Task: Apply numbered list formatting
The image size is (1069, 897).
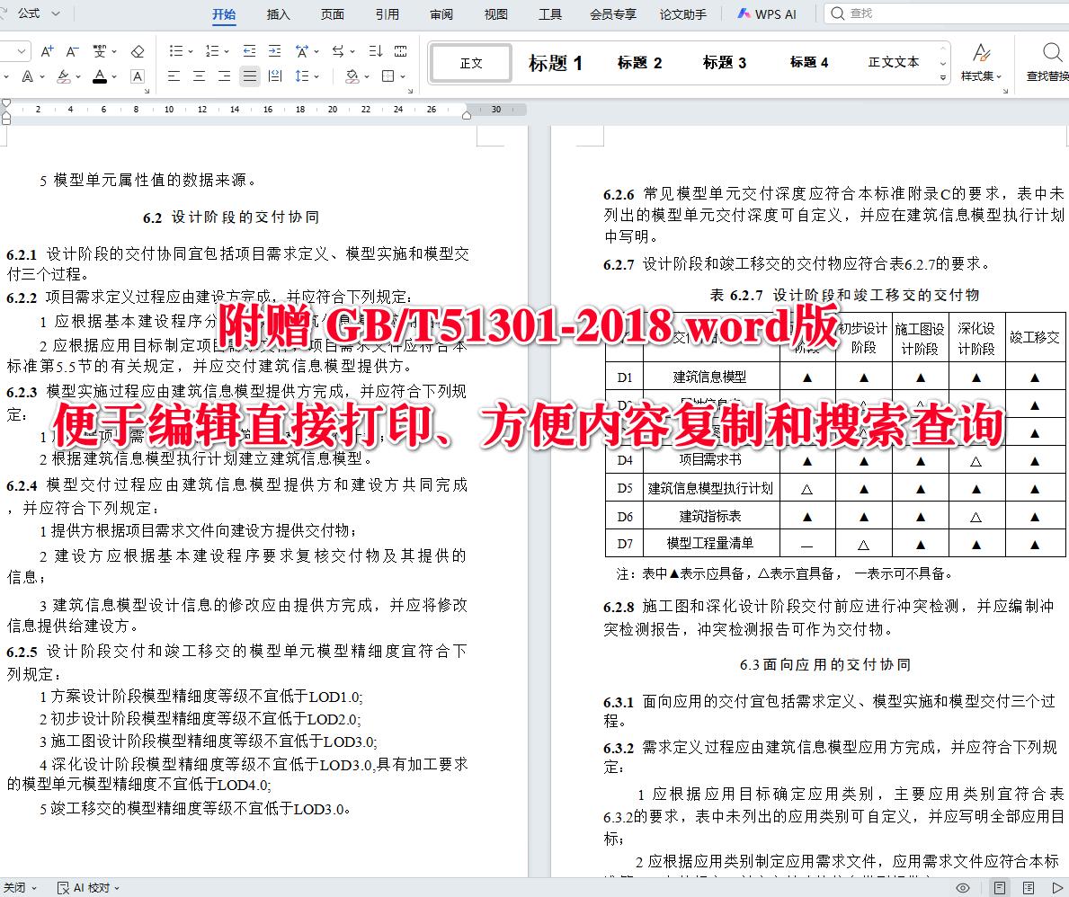Action: [212, 51]
